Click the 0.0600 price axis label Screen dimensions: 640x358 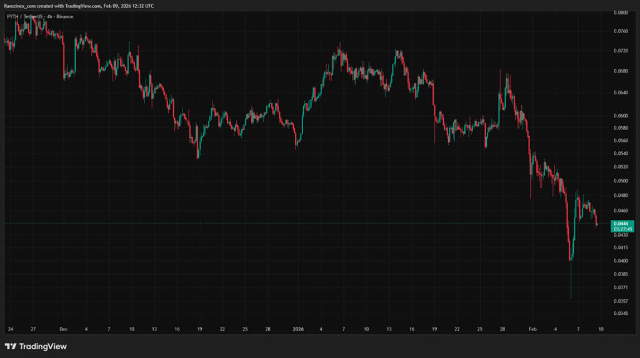[621, 116]
